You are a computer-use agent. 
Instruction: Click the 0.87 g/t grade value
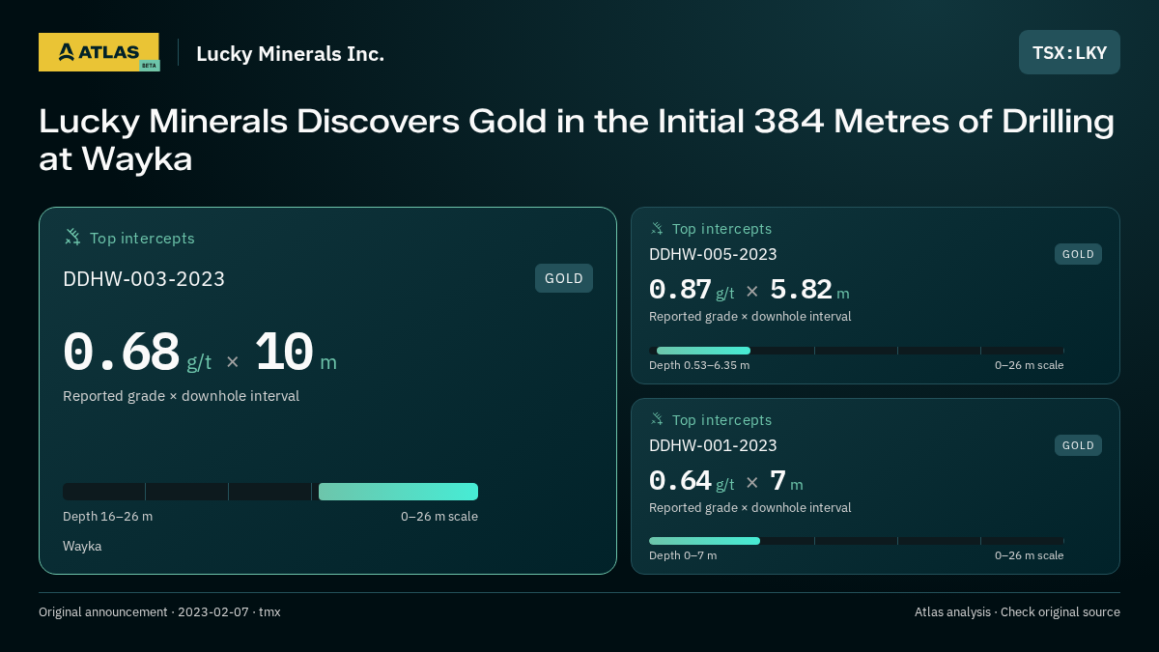[692, 290]
